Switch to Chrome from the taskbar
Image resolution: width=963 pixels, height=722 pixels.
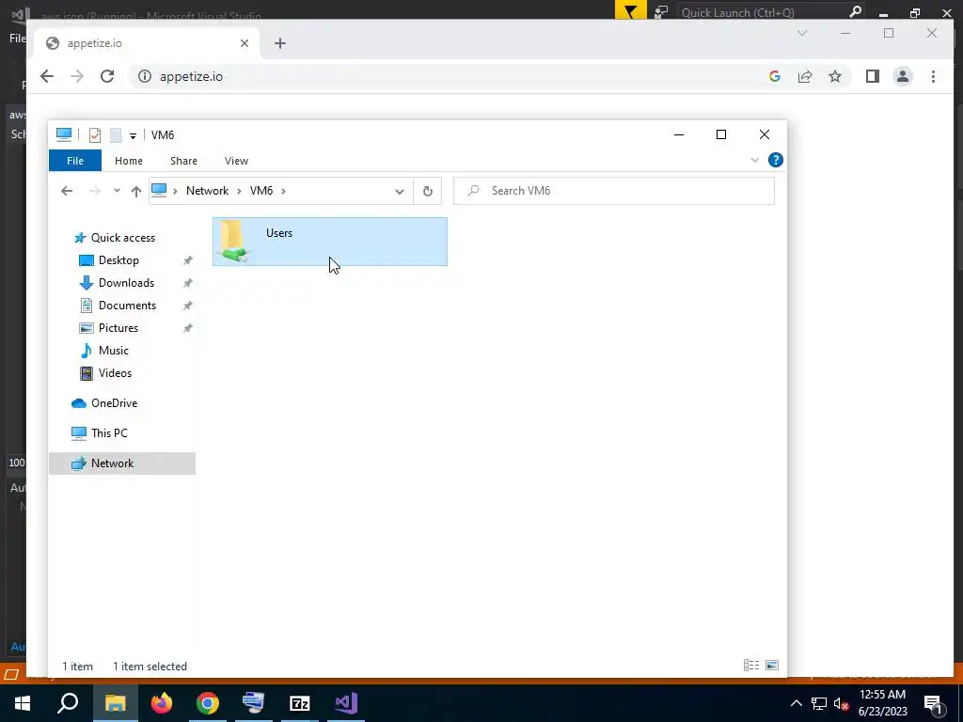pyautogui.click(x=208, y=703)
